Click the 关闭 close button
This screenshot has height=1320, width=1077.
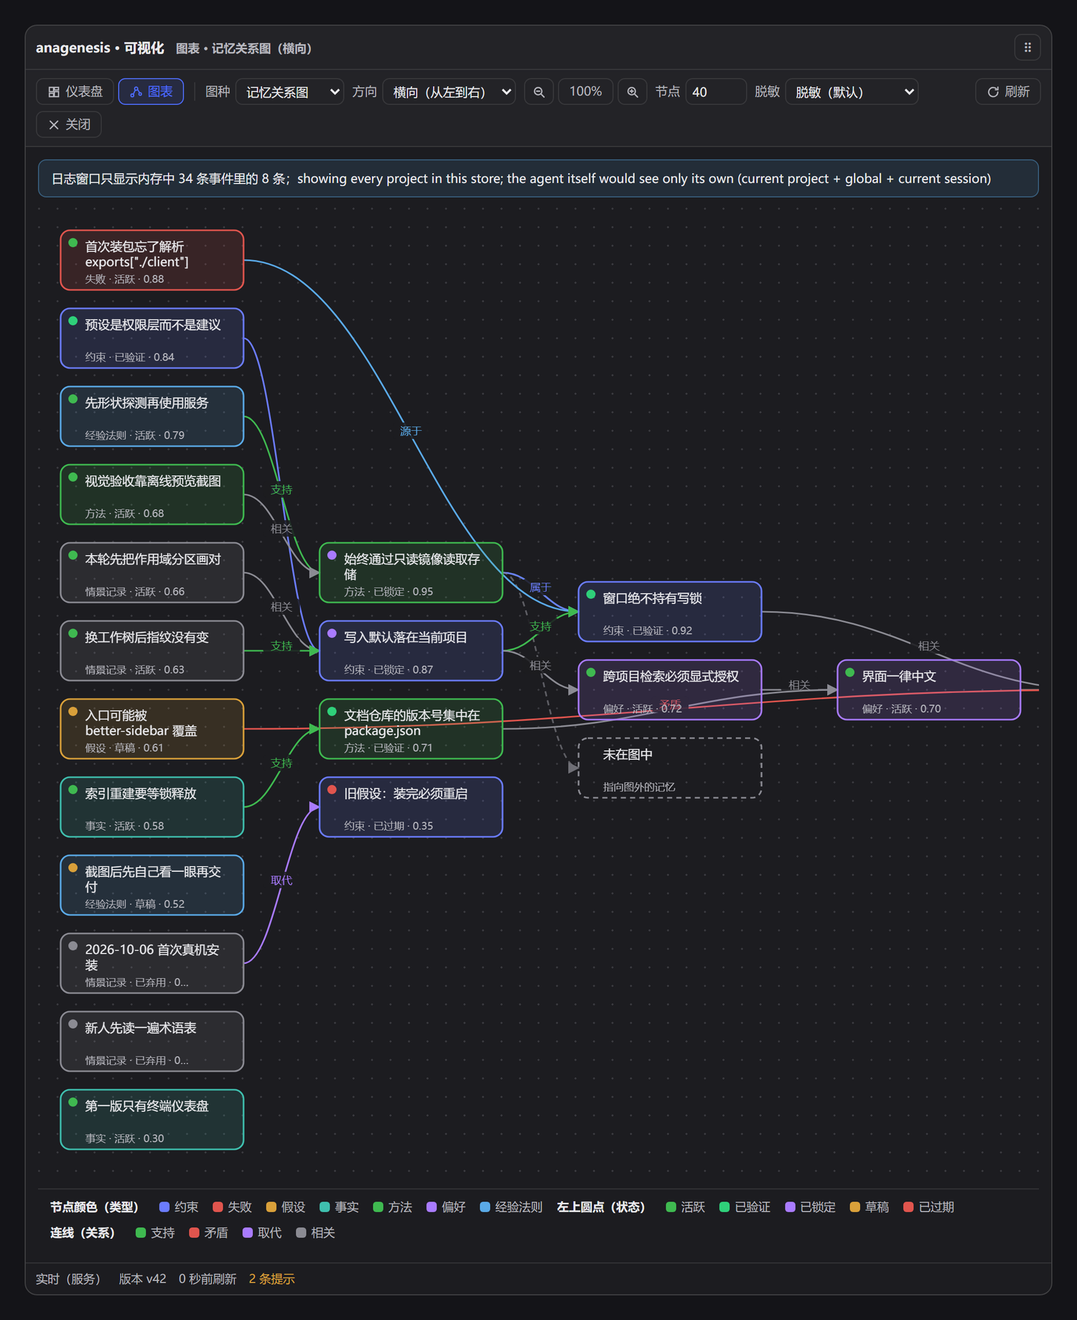coord(69,124)
